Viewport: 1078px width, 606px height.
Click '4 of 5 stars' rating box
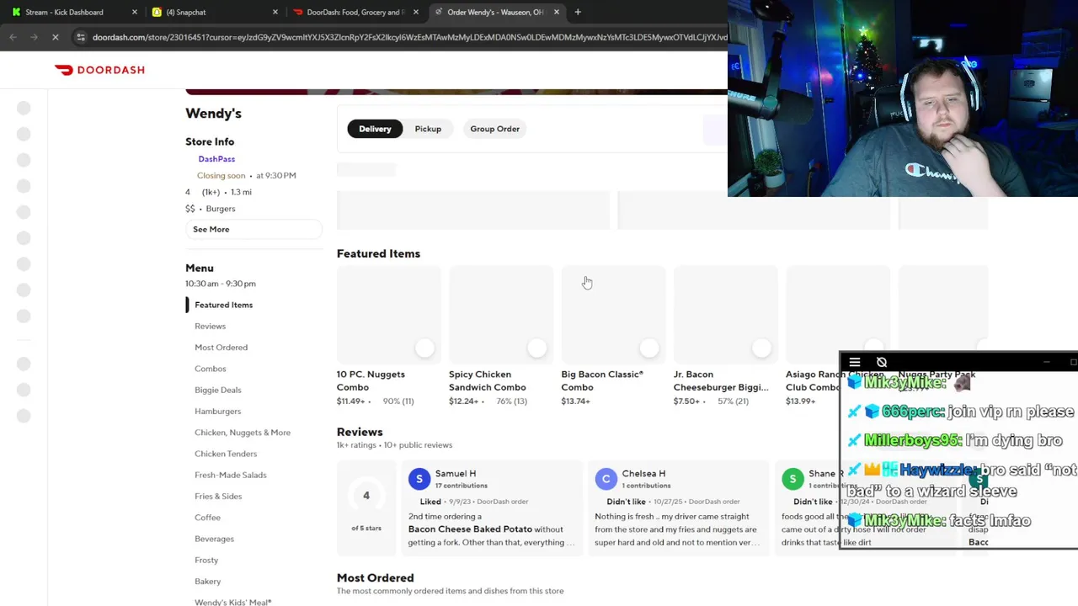(x=366, y=508)
